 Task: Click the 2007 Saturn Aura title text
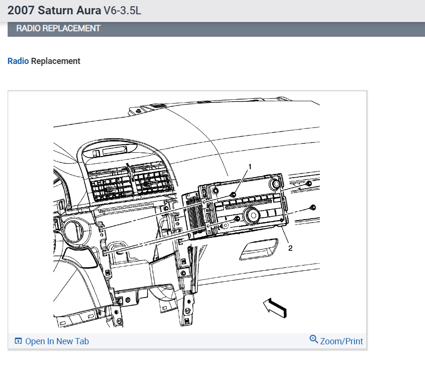click(x=54, y=11)
